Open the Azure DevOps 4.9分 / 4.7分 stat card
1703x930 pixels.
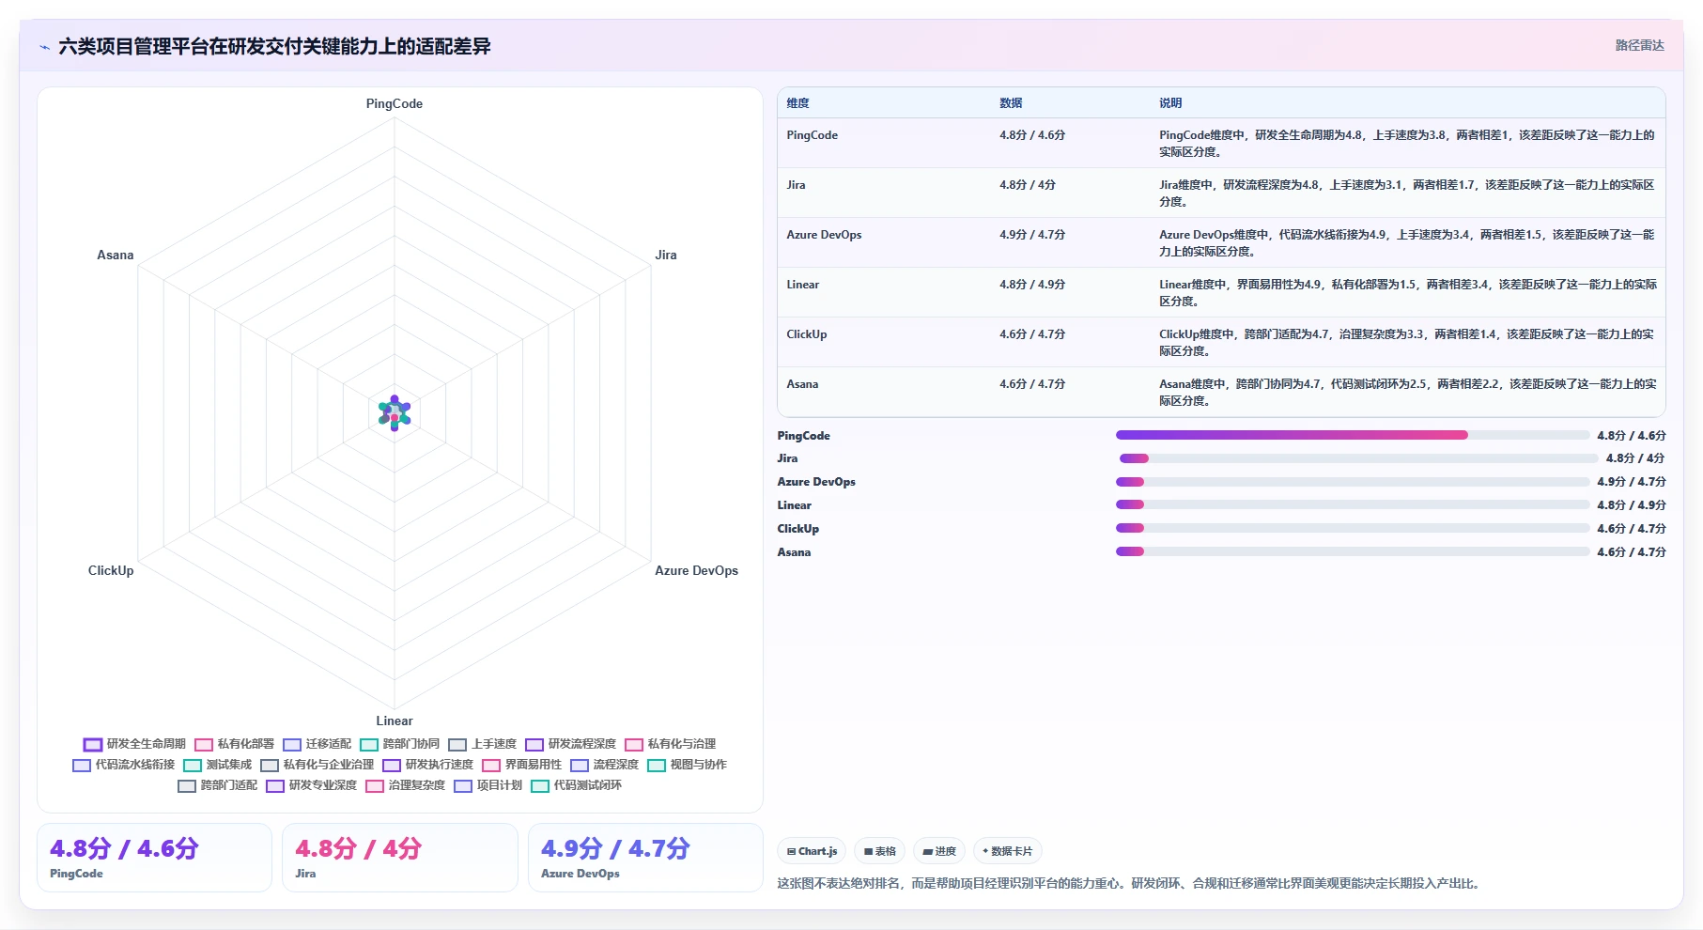click(645, 858)
